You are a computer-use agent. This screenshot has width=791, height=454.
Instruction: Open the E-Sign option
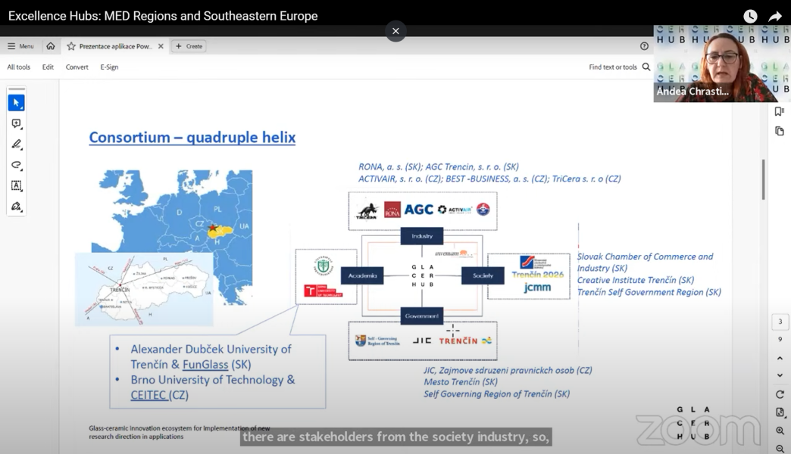109,67
